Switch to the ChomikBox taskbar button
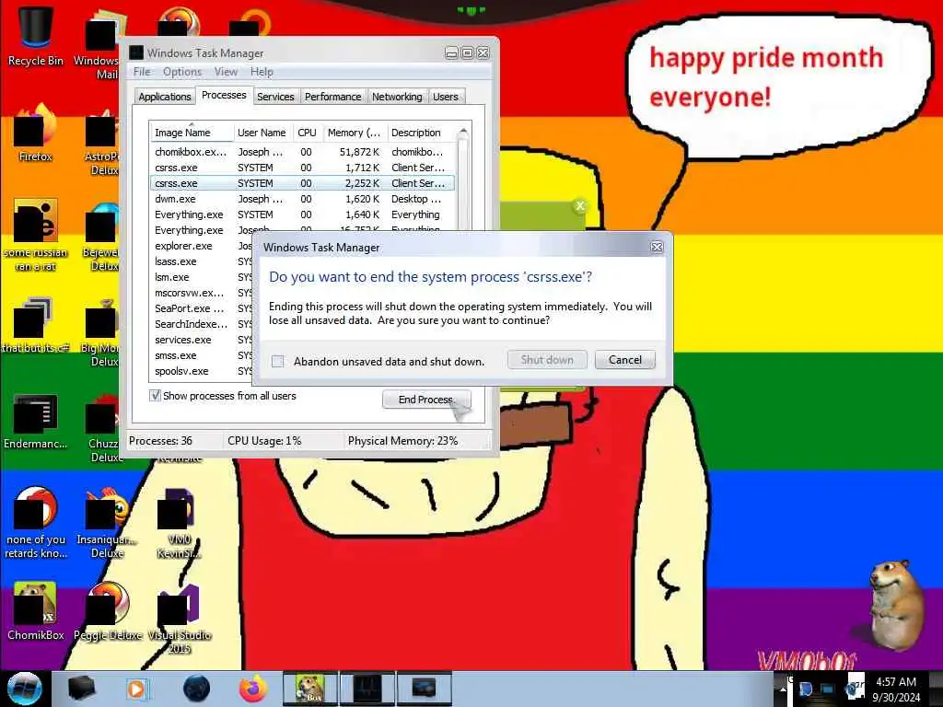Image resolution: width=943 pixels, height=707 pixels. [x=309, y=689]
